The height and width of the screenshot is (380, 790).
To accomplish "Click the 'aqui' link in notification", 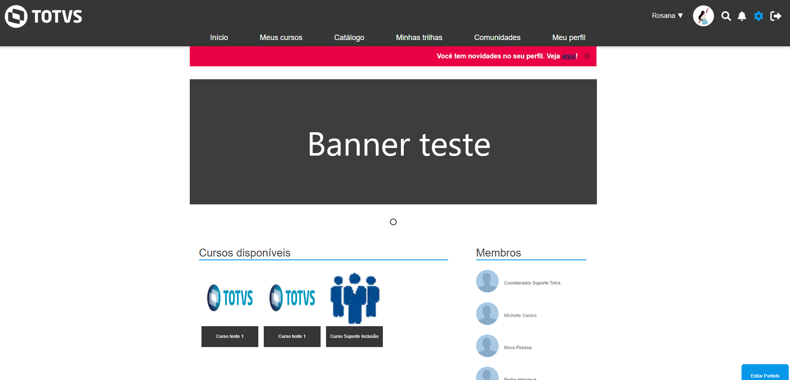I will 568,56.
